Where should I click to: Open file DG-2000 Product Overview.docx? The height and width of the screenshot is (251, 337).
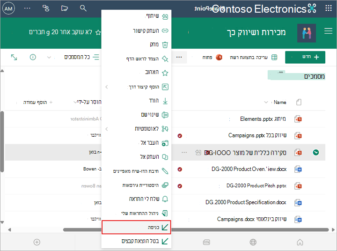pos(249,169)
